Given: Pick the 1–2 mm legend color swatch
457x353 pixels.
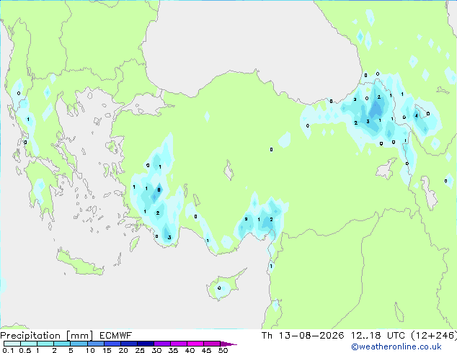Looking at the screenshot, I should pos(45,344).
